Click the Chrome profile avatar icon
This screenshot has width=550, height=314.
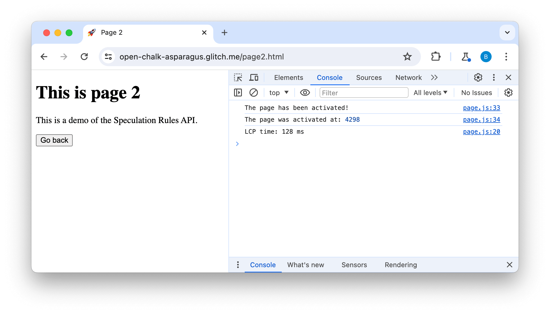(485, 57)
